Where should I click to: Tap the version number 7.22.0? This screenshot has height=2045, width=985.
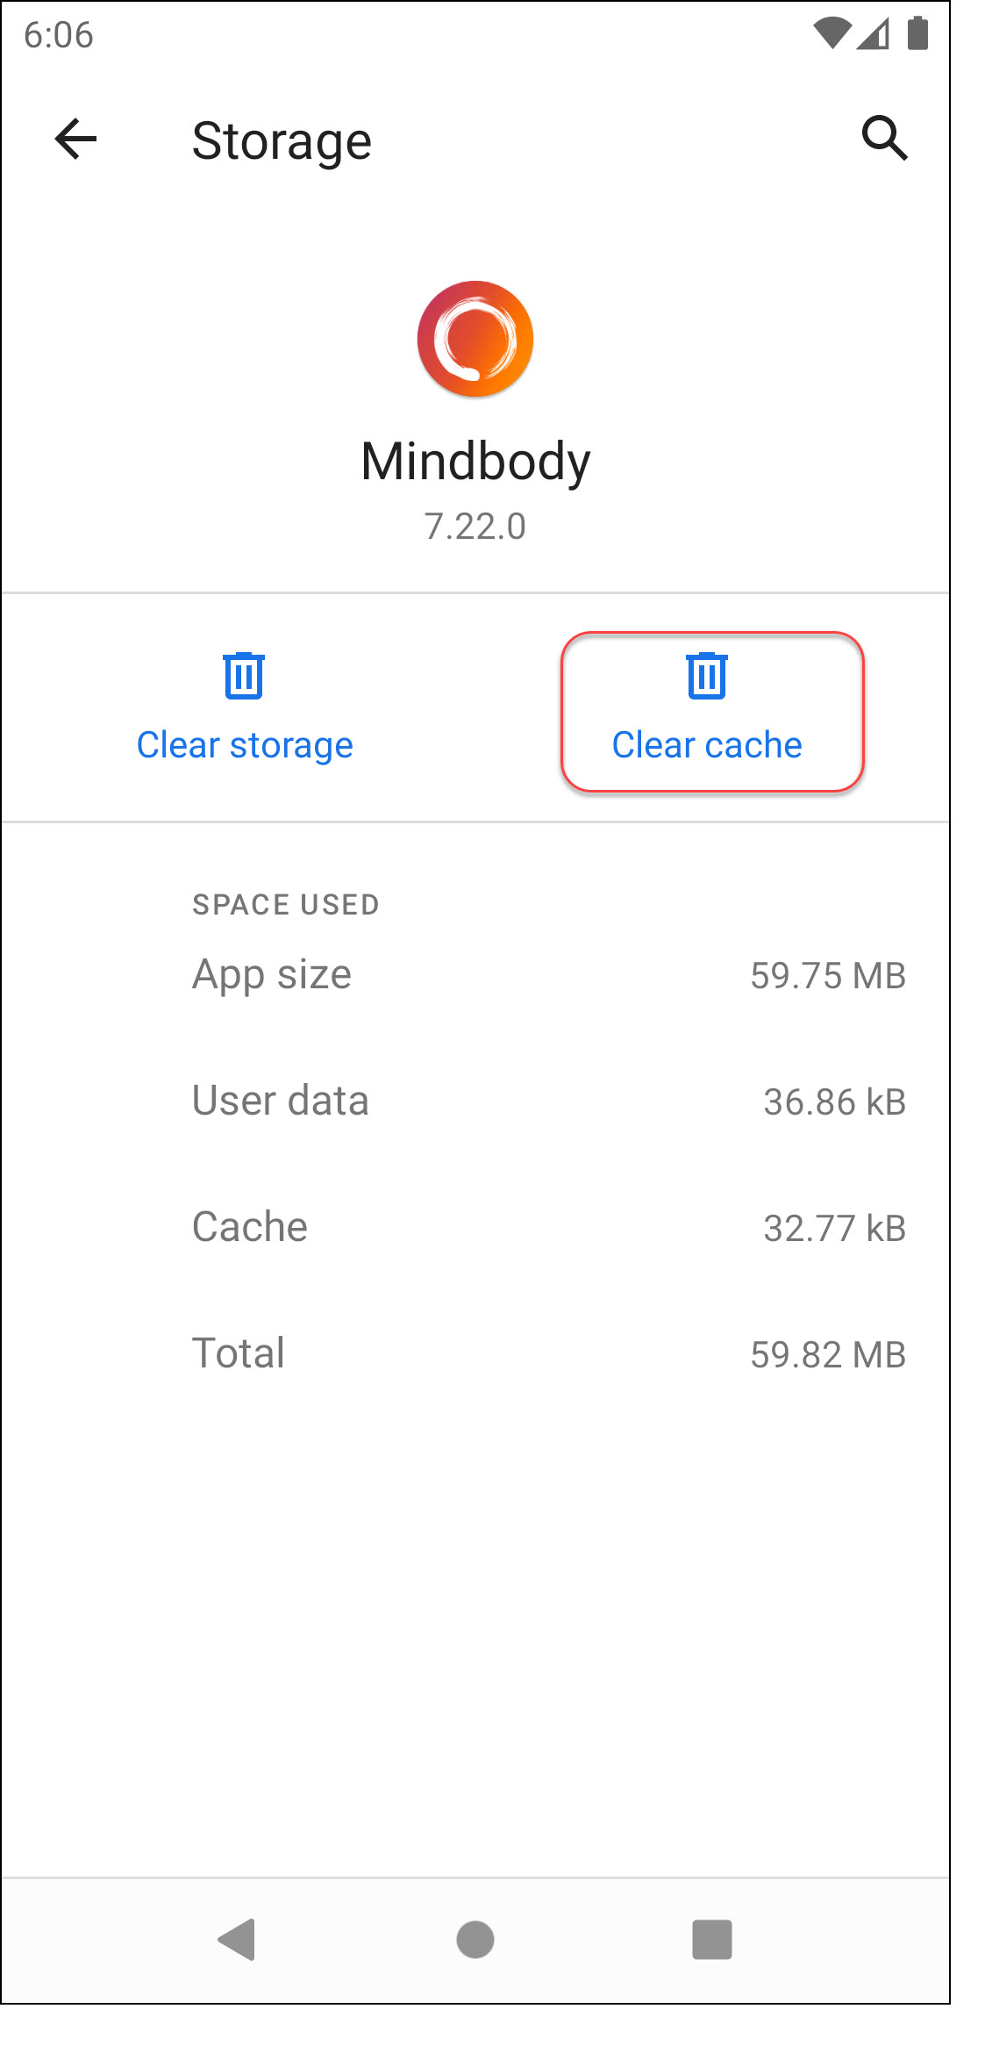475,527
